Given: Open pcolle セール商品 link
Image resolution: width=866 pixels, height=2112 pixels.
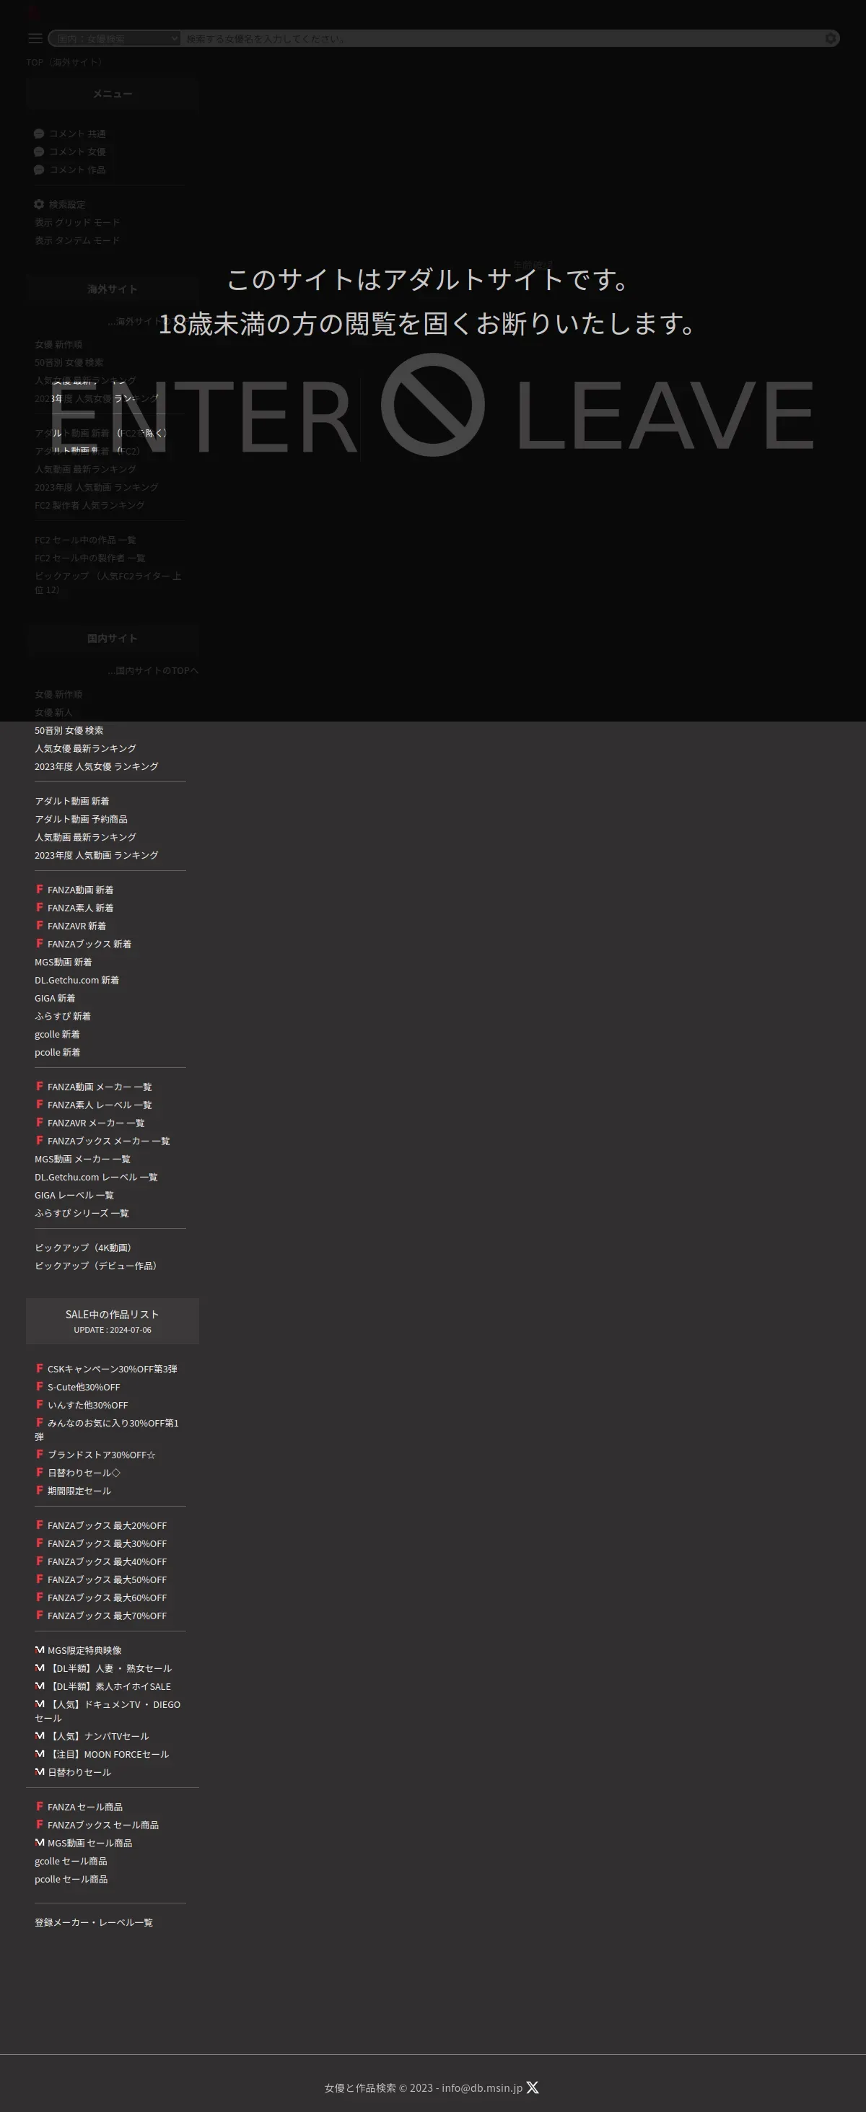Looking at the screenshot, I should click(71, 1877).
